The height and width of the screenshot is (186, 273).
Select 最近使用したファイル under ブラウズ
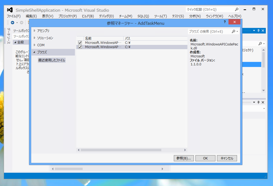point(52,60)
